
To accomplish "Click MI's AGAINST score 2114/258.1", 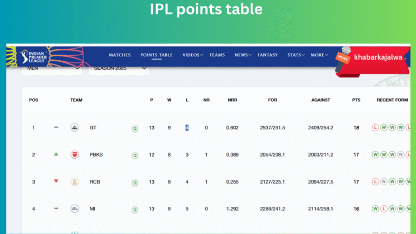I will point(321,209).
